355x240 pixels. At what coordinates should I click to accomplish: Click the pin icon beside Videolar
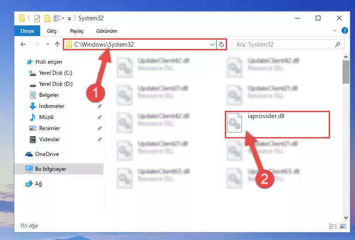pos(99,139)
